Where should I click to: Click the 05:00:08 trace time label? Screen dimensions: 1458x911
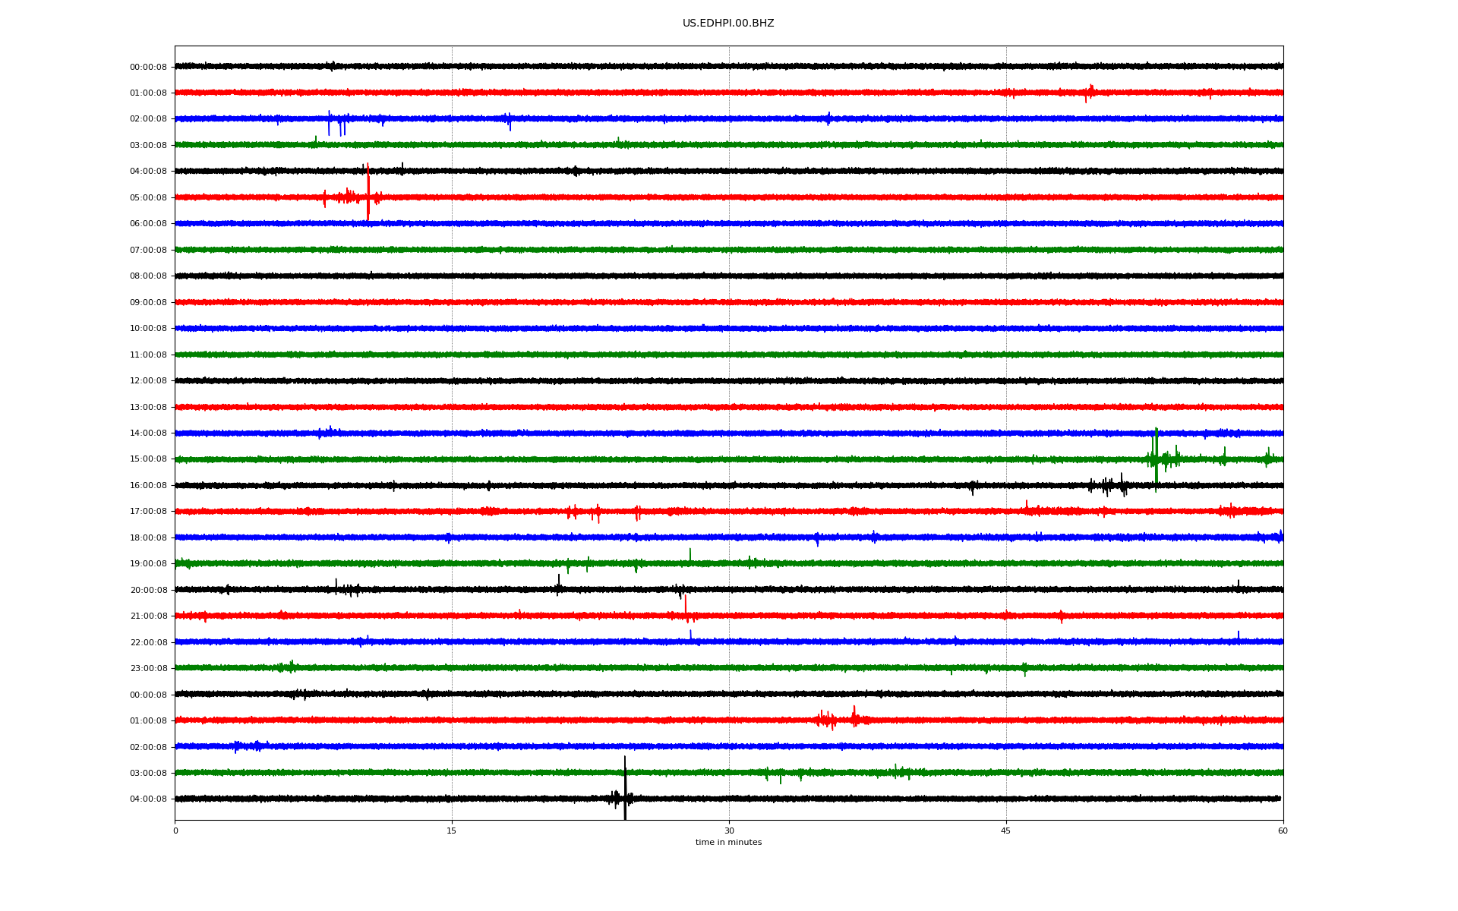tap(148, 198)
